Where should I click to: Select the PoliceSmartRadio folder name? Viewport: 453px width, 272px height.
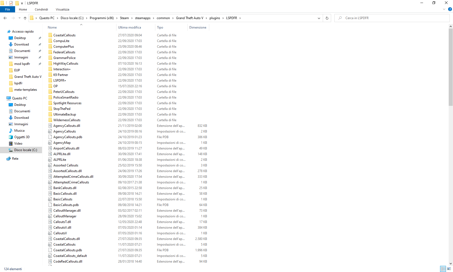pos(66,97)
